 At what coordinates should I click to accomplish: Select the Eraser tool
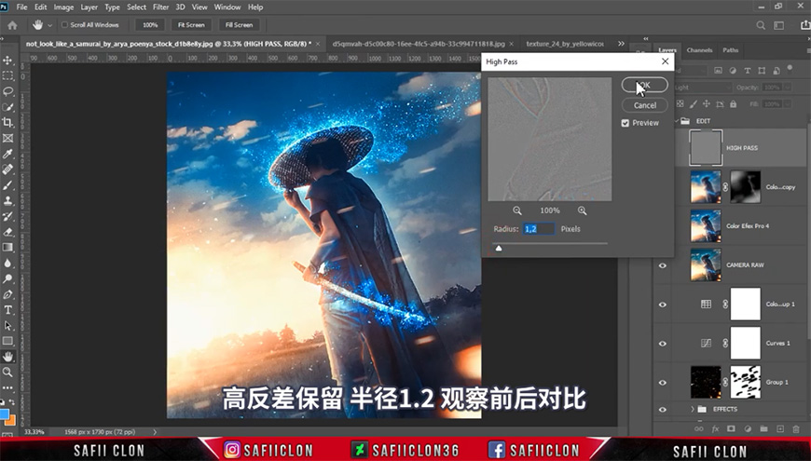point(7,232)
